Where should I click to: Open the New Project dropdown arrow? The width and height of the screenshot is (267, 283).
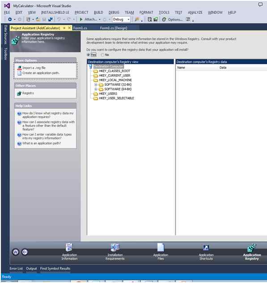point(33,19)
